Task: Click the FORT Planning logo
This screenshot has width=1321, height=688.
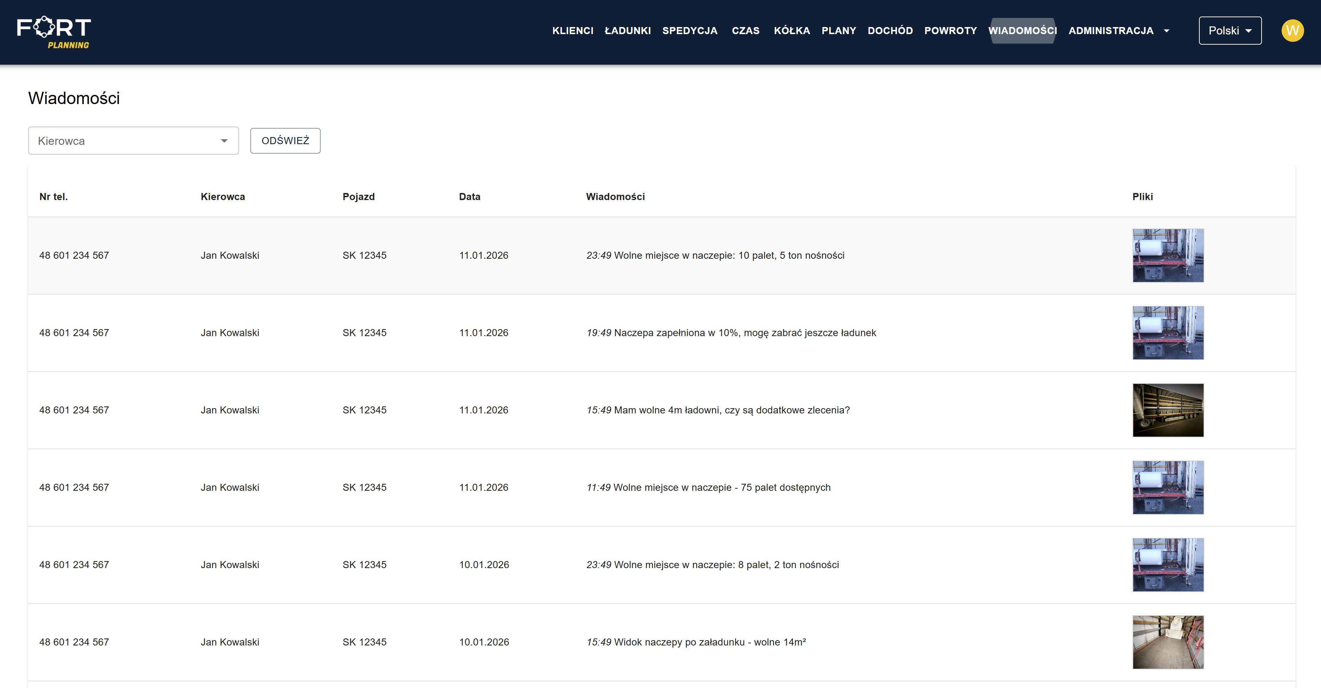Action: pos(54,31)
